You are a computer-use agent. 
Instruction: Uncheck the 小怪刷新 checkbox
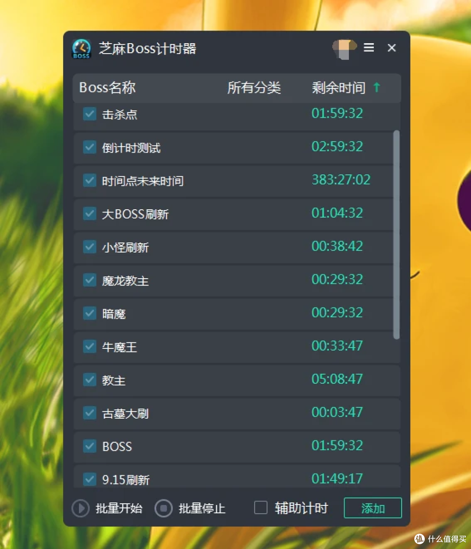90,247
